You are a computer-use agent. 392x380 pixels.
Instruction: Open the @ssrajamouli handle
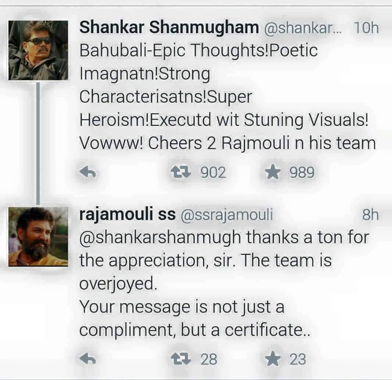226,215
